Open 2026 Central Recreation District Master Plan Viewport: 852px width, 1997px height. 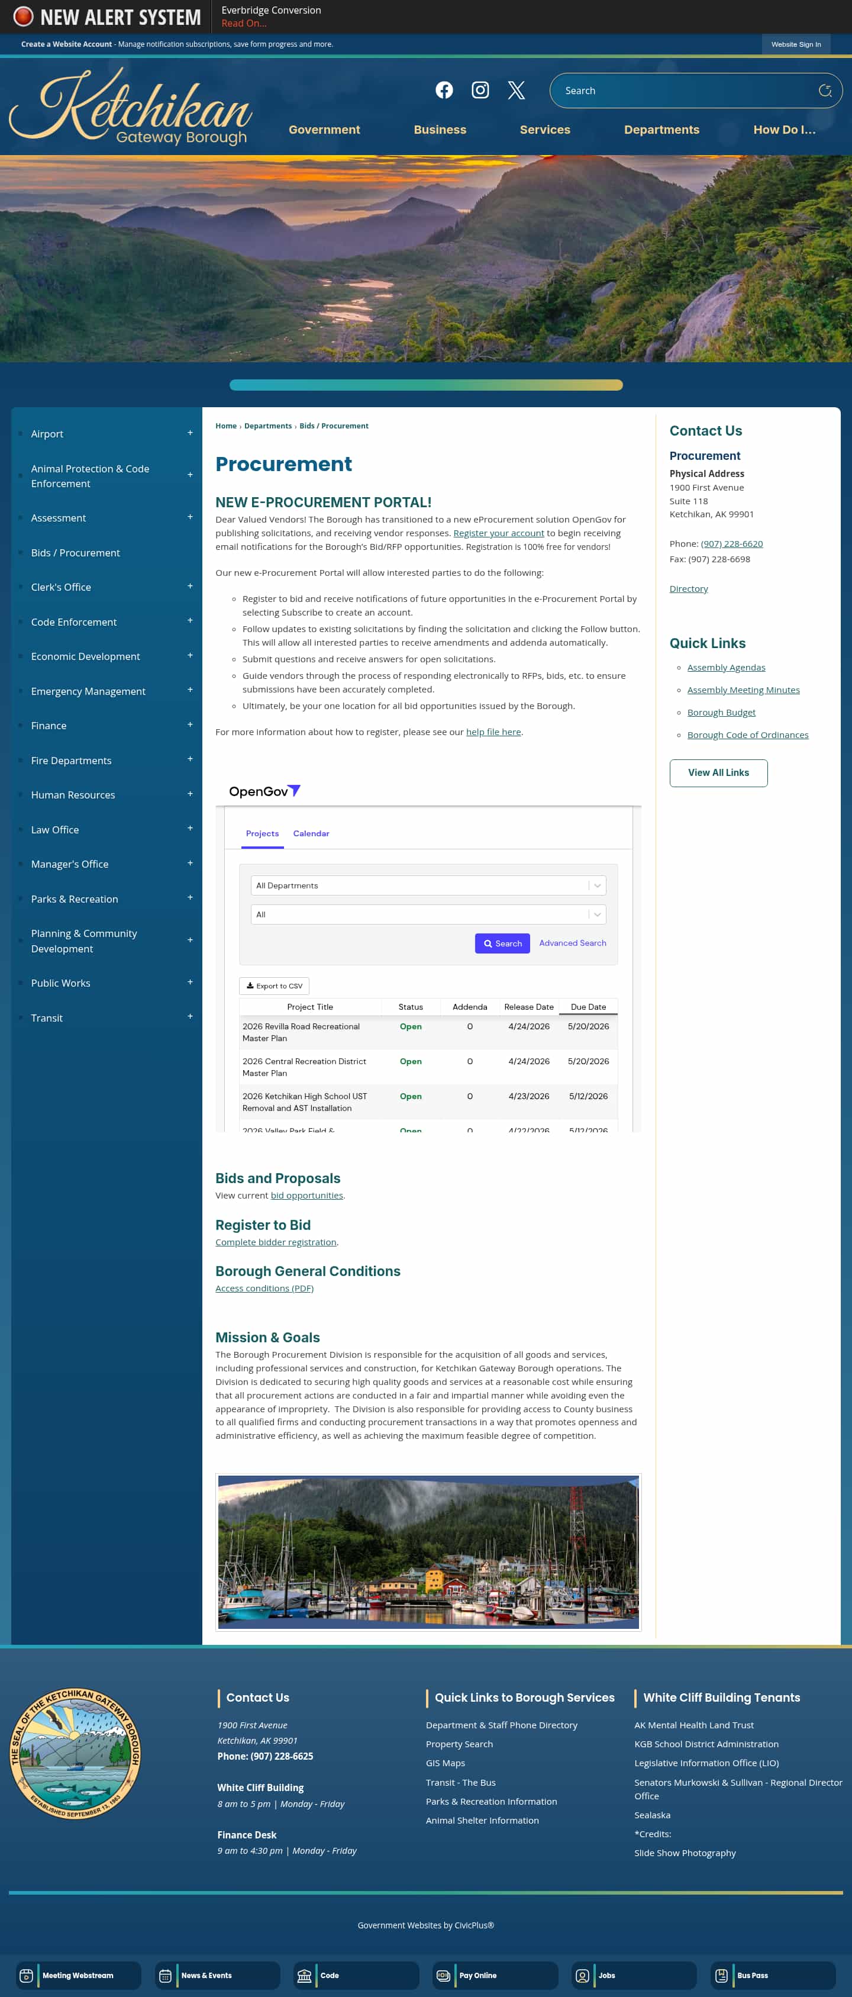(304, 1067)
